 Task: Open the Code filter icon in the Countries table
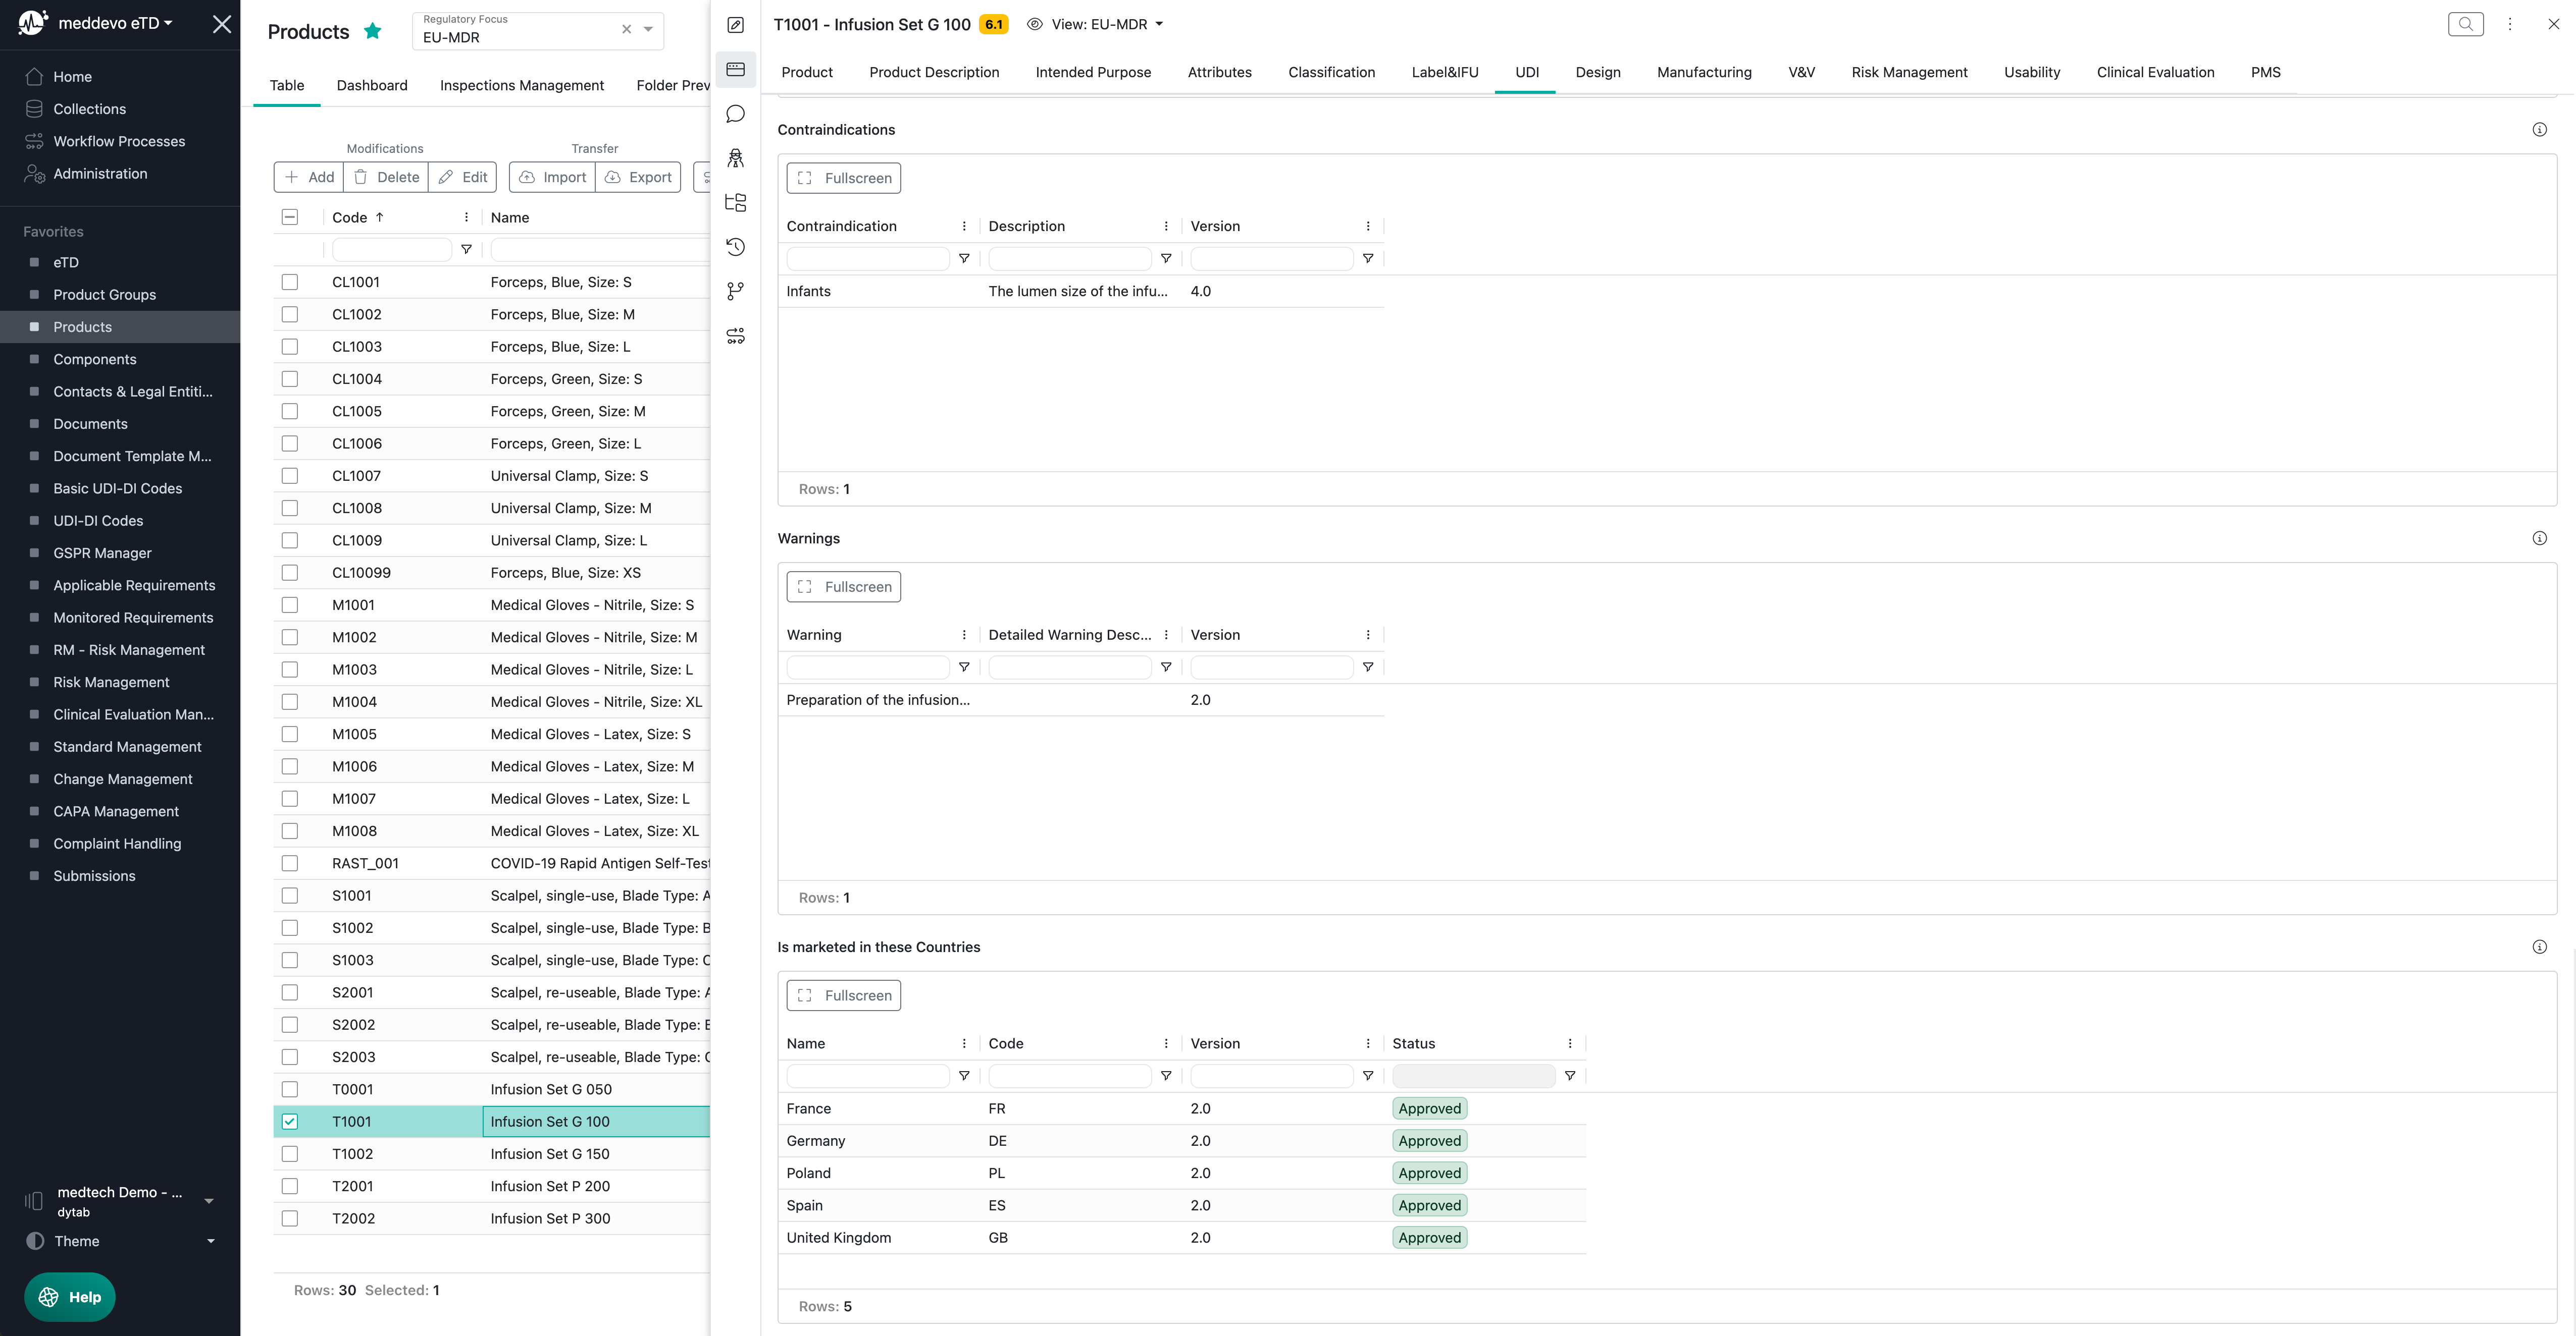click(1166, 1076)
